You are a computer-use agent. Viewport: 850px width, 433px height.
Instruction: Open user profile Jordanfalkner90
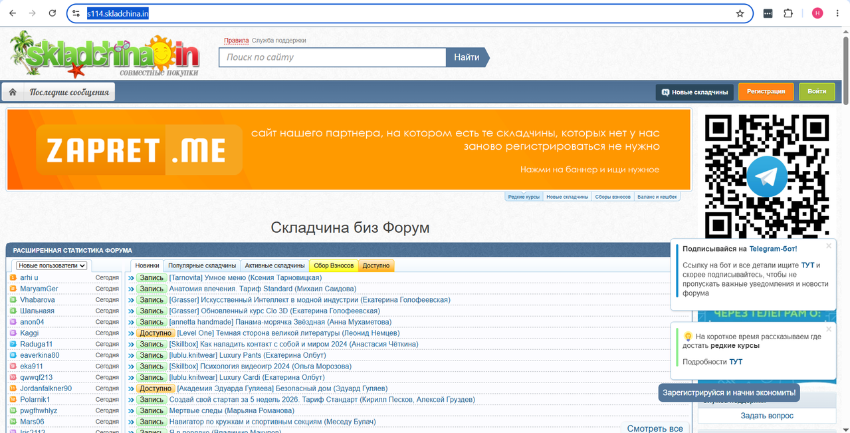click(46, 388)
